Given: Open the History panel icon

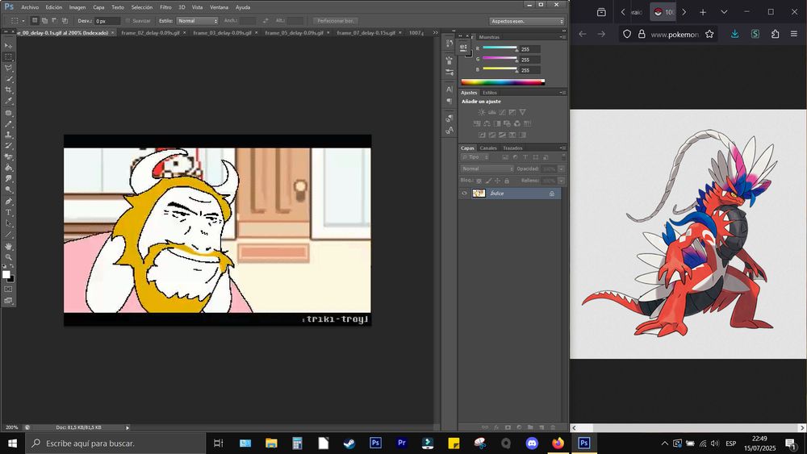Looking at the screenshot, I should [449, 44].
